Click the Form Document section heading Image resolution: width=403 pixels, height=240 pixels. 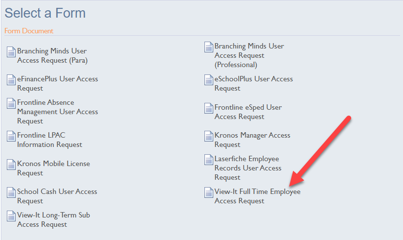tap(29, 31)
